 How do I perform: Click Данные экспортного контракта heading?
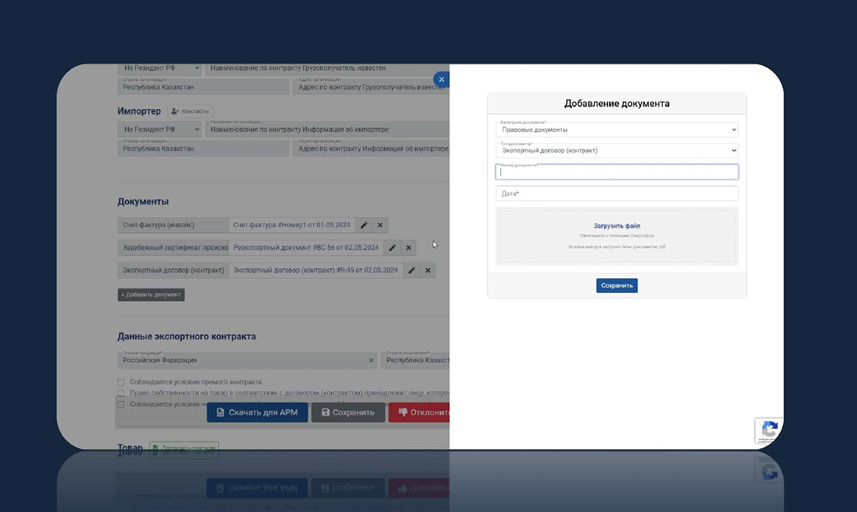coord(187,336)
